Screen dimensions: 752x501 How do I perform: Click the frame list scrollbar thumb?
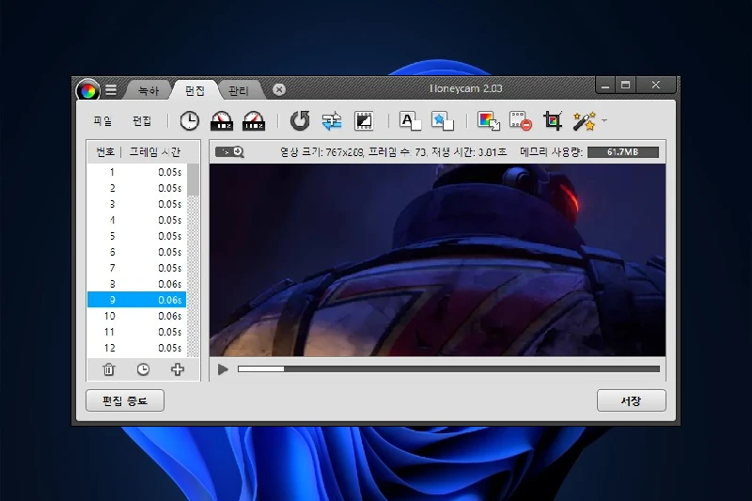point(193,180)
